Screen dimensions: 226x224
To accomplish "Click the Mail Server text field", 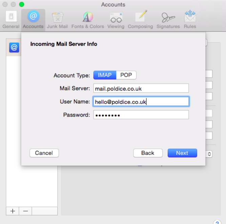I will (x=141, y=88).
